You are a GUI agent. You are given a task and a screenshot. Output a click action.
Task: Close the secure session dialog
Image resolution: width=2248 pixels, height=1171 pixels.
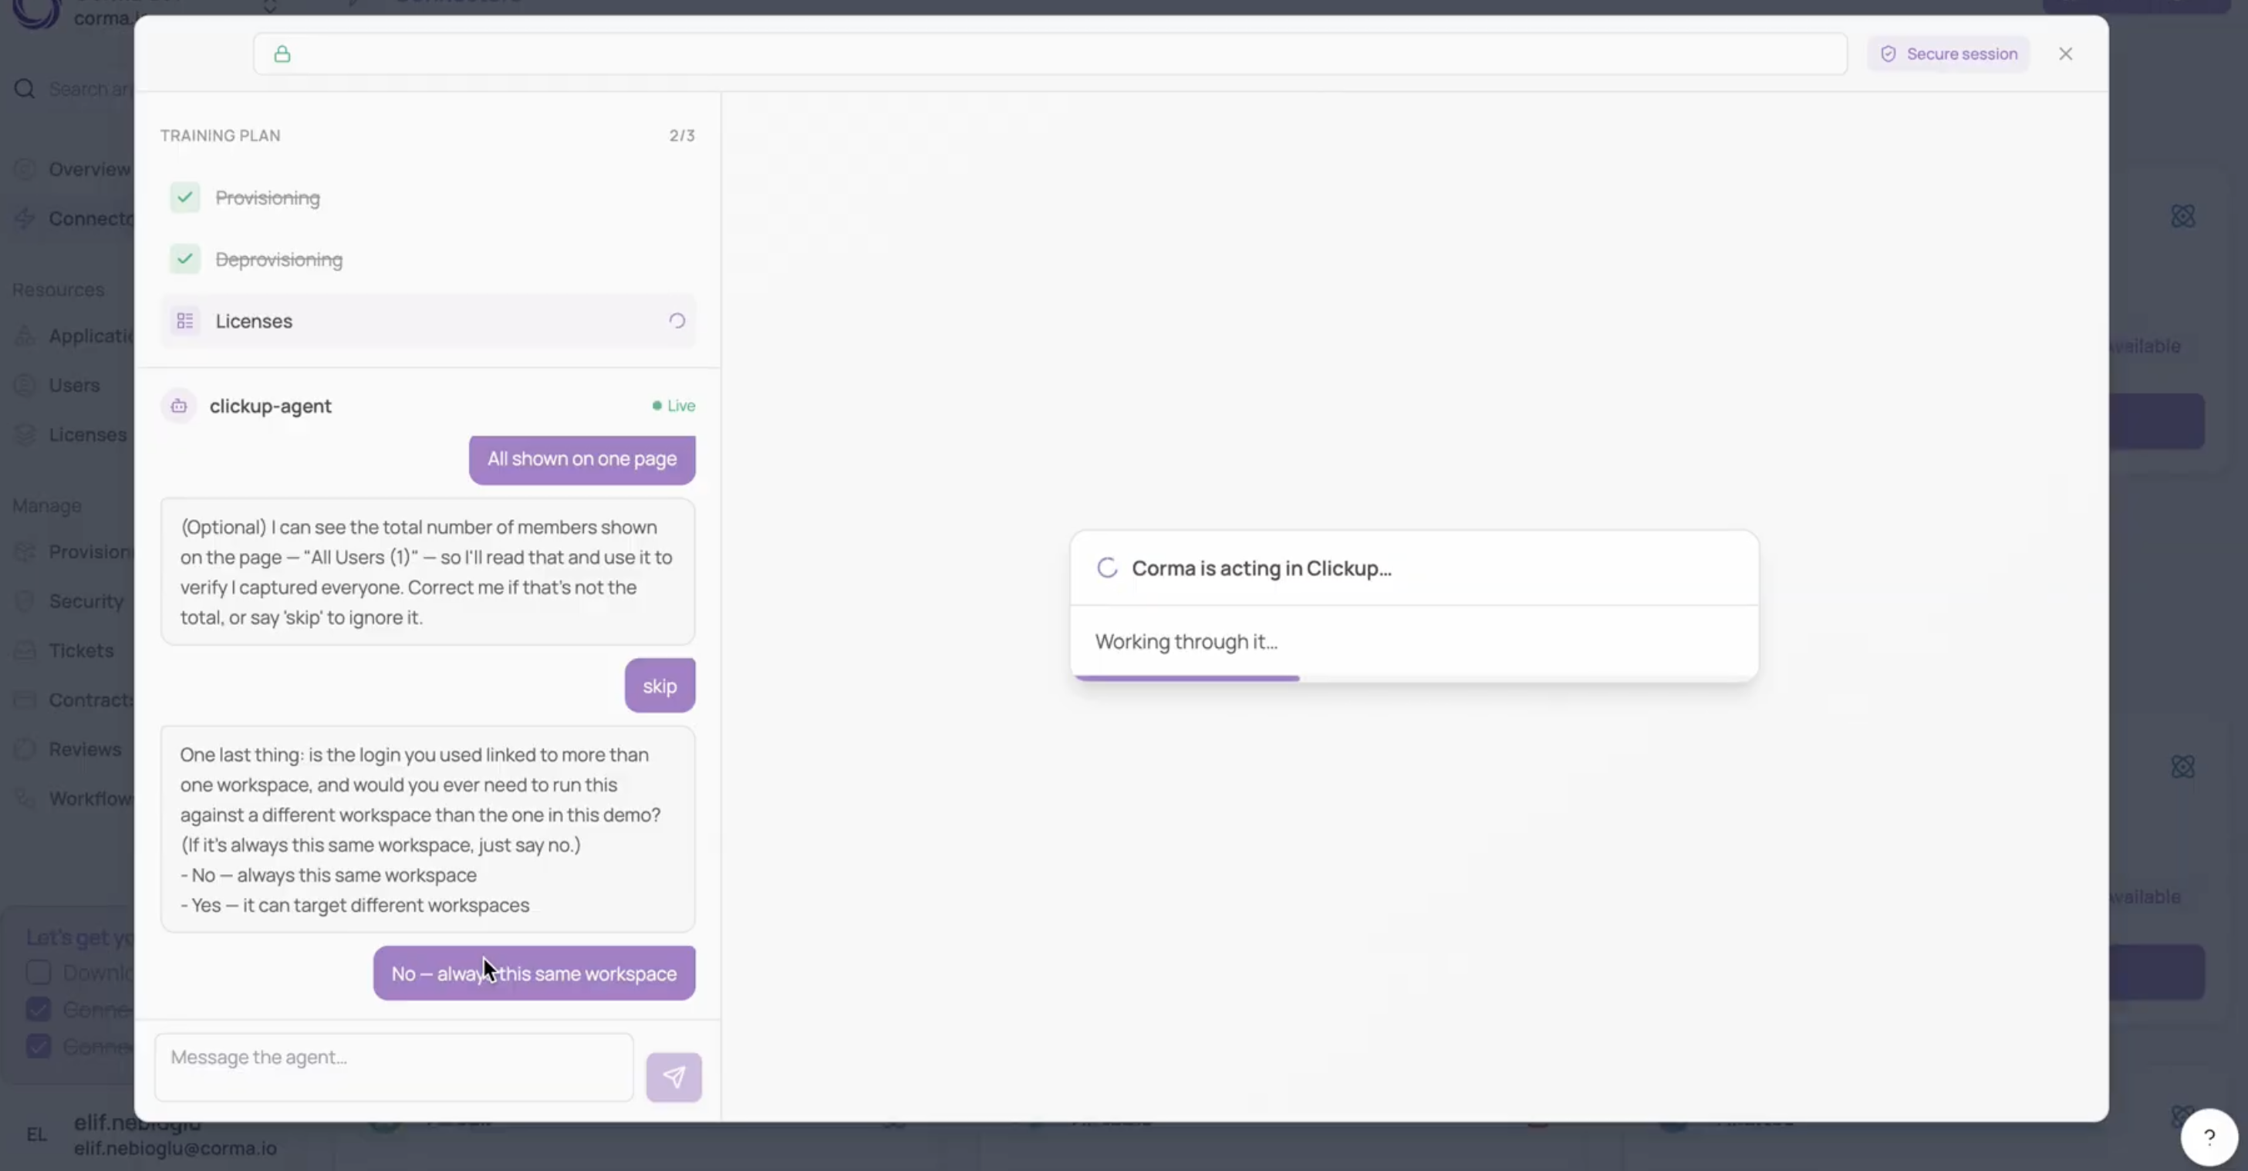click(x=2064, y=54)
